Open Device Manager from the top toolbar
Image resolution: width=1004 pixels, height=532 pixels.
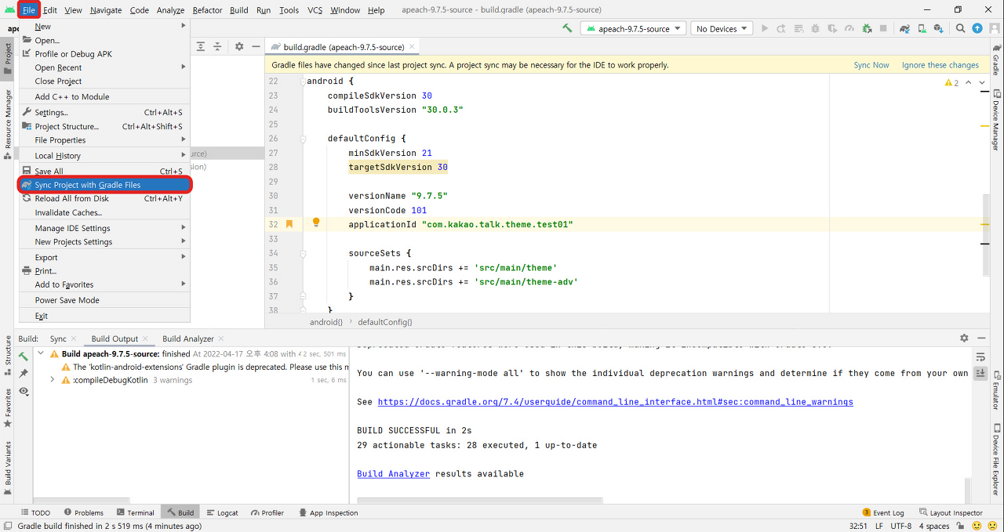(x=921, y=27)
